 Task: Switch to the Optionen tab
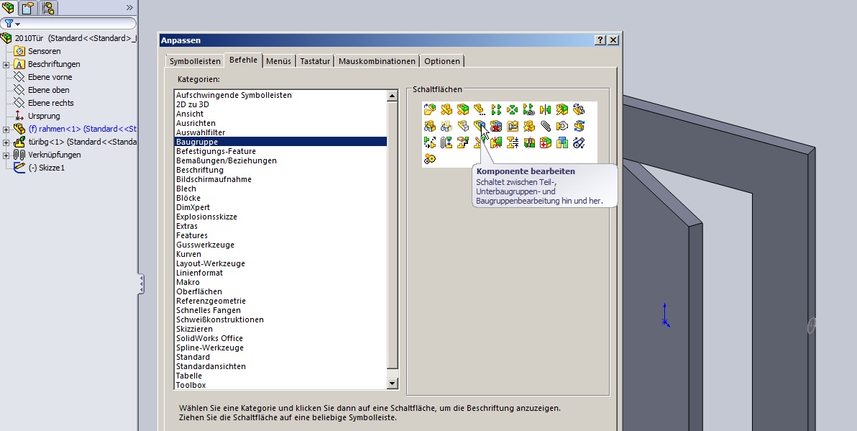442,61
